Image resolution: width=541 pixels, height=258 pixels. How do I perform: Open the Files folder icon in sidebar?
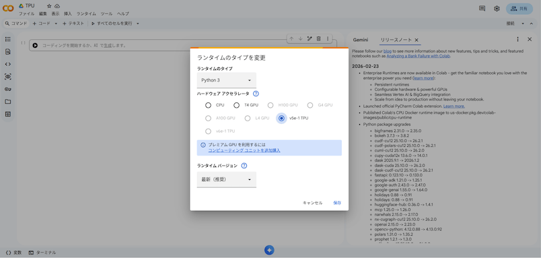tap(8, 102)
